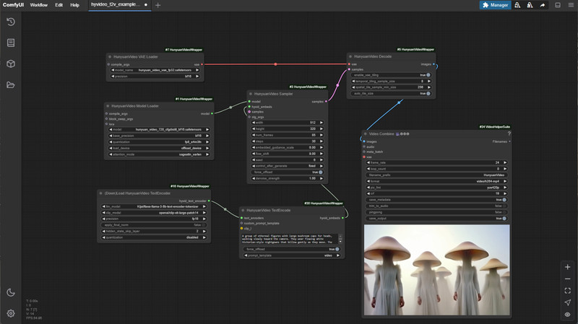Click embedded_guidance_scale field in Sampler
This screenshot has width=578, height=324.
(288, 147)
